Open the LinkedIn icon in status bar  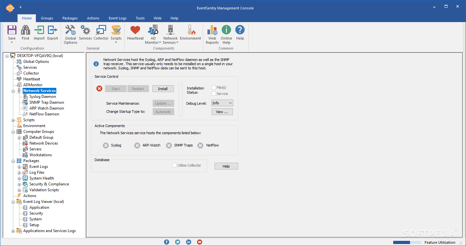click(x=189, y=242)
